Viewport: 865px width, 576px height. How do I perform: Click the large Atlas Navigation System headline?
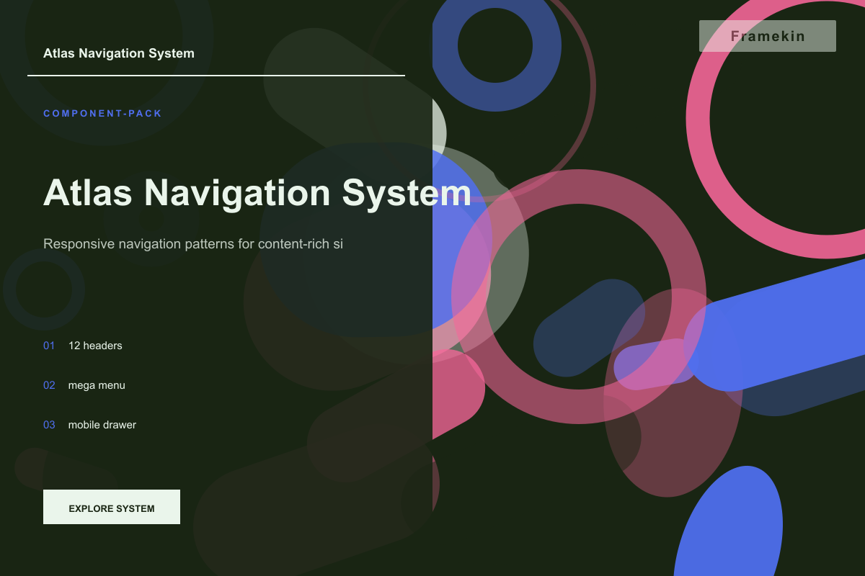click(x=257, y=193)
